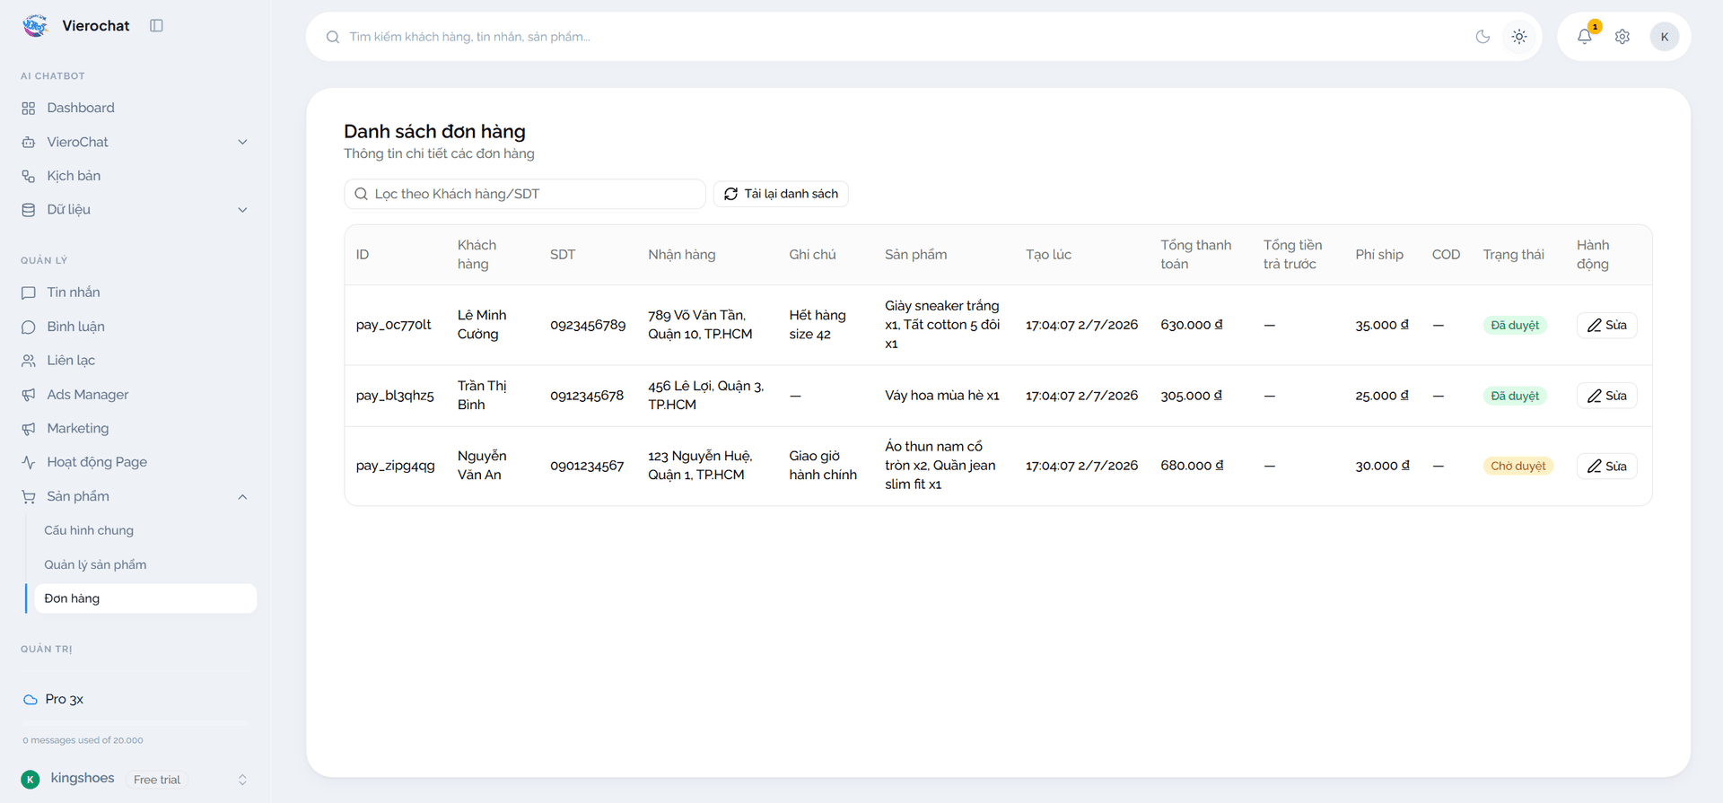Select Đơn hàng submenu item
The width and height of the screenshot is (1723, 803).
pyautogui.click(x=145, y=598)
